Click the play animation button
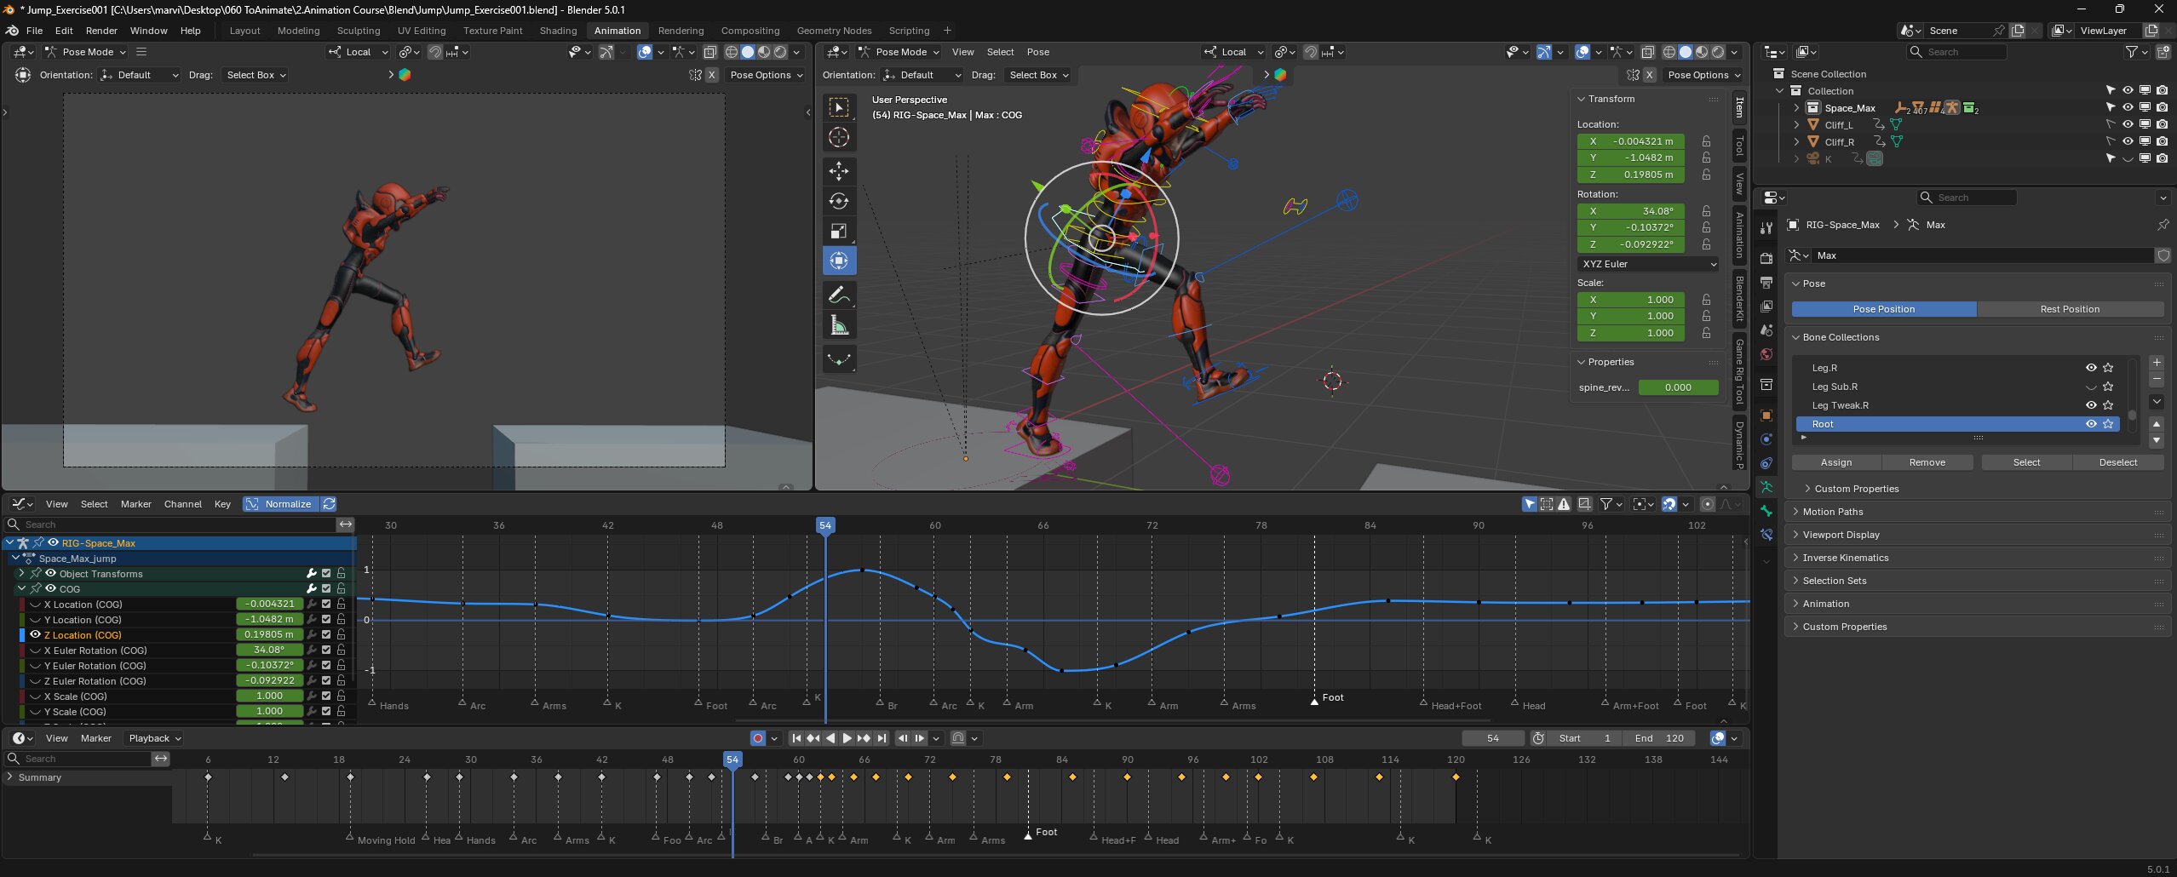 tap(847, 738)
